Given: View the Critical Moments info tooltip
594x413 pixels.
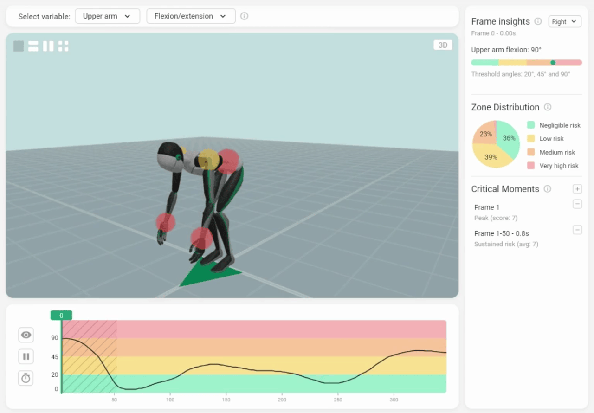Looking at the screenshot, I should [x=548, y=189].
